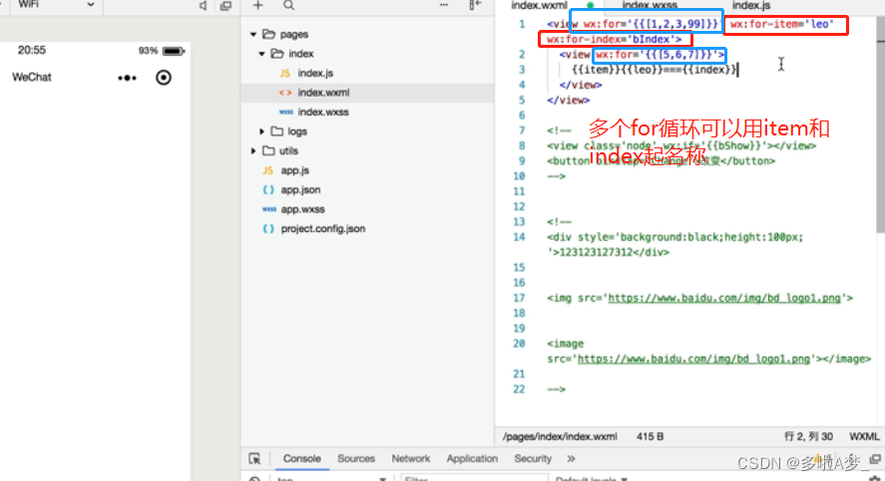Switch to the index.js editor tab
The width and height of the screenshot is (885, 481).
pyautogui.click(x=750, y=5)
